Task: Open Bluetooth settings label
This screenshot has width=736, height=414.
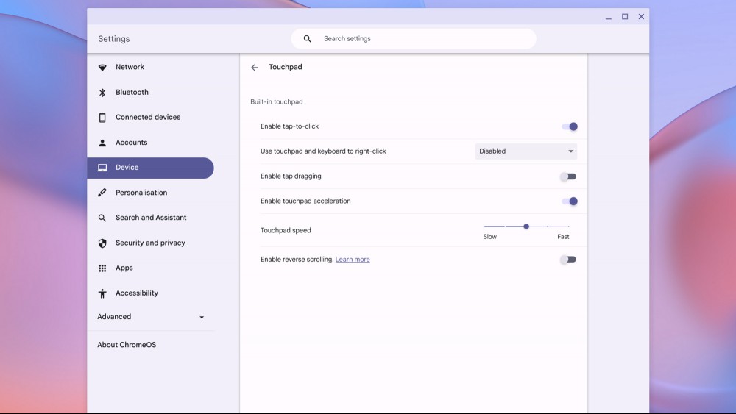Action: tap(132, 93)
